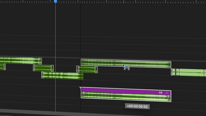Click the waveform beneath the purple clip bar

(x=124, y=97)
